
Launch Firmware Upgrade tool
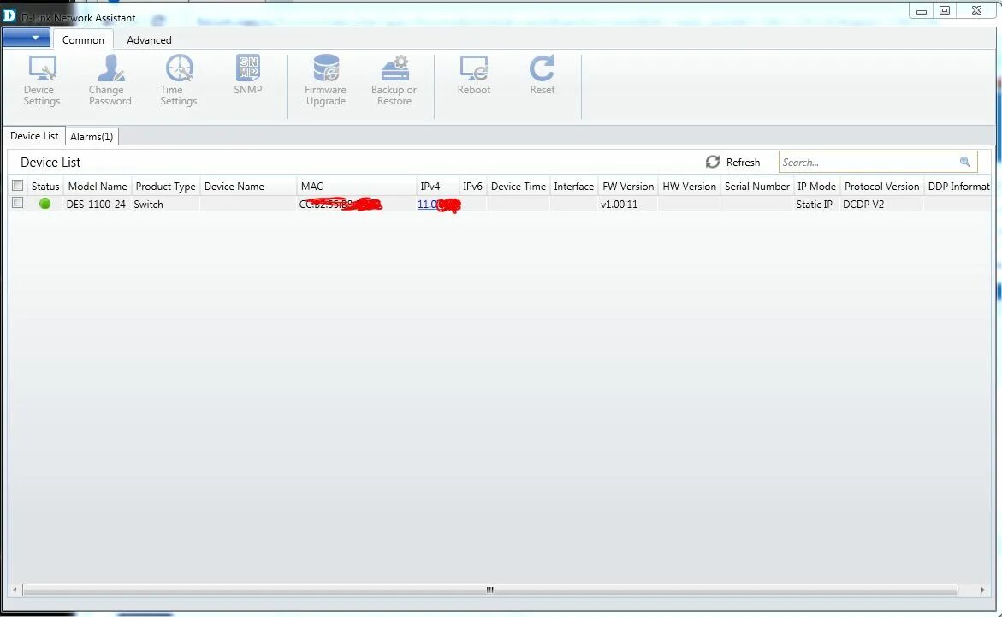[325, 80]
